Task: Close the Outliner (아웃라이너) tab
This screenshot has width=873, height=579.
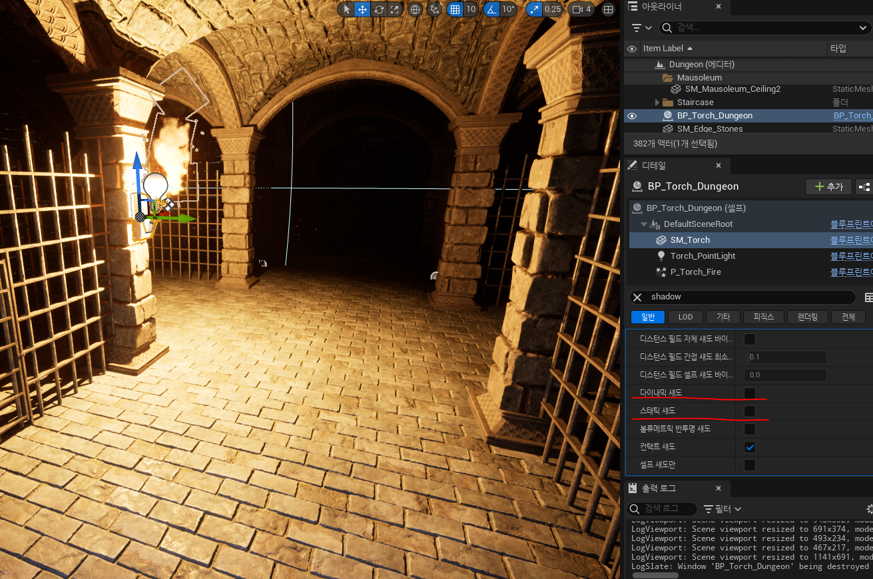Action: tap(719, 6)
